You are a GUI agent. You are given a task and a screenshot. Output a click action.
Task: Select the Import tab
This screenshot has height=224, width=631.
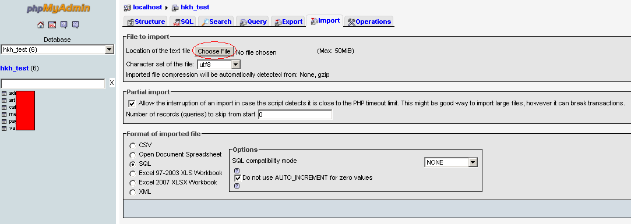(325, 21)
